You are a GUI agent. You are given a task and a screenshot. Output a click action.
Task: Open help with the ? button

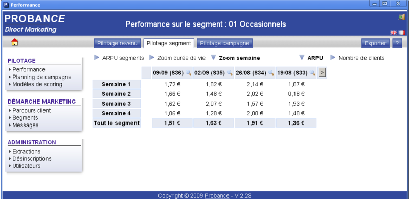tap(397, 43)
